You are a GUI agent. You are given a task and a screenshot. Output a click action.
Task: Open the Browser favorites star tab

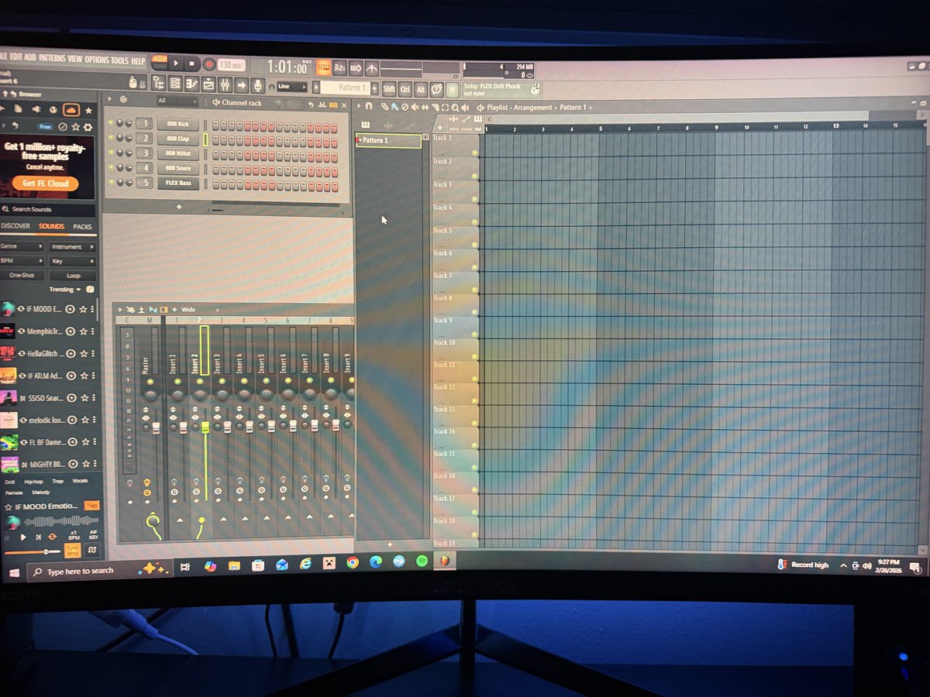point(88,110)
